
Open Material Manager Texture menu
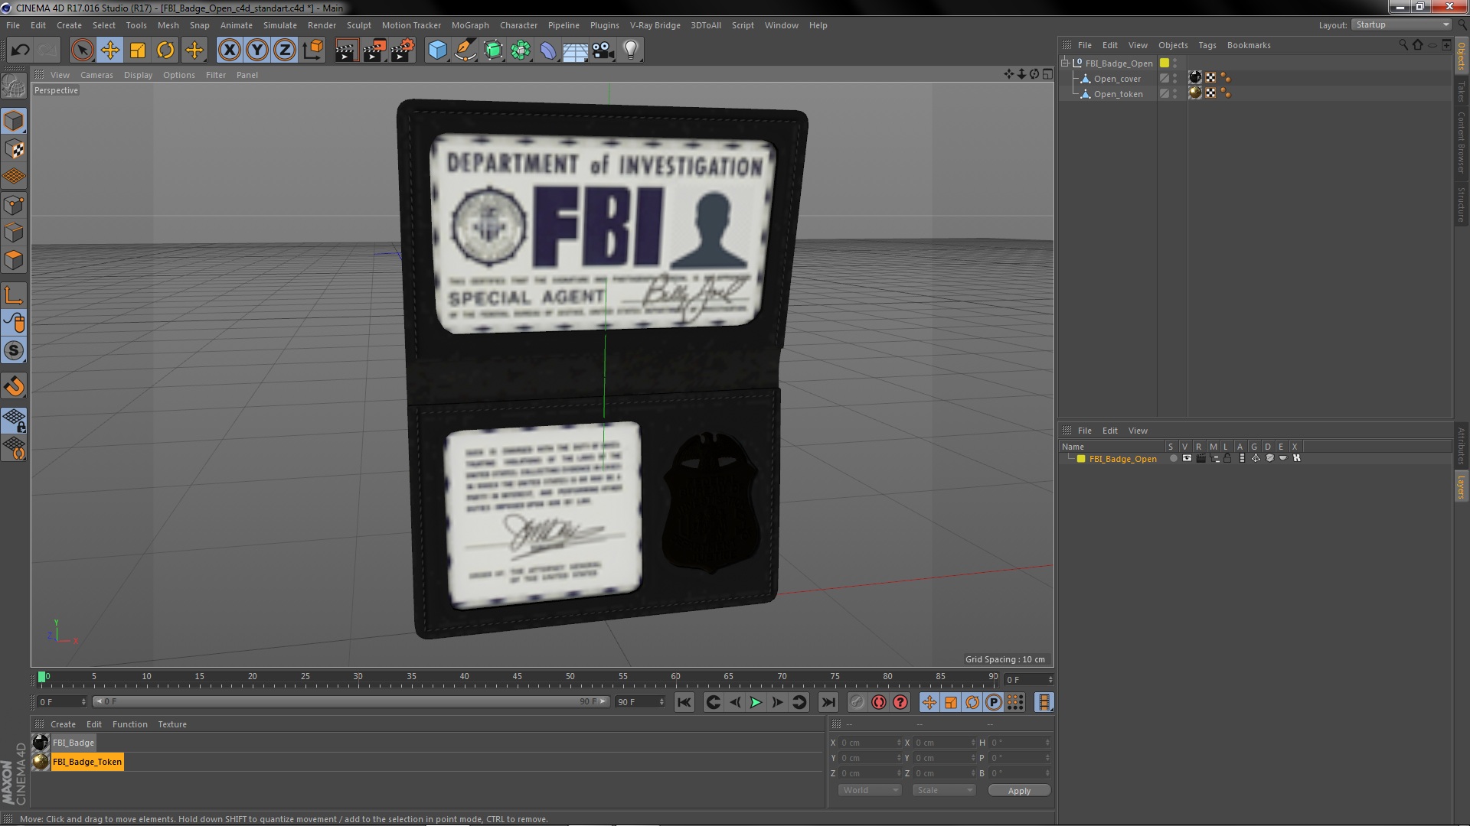(x=172, y=724)
